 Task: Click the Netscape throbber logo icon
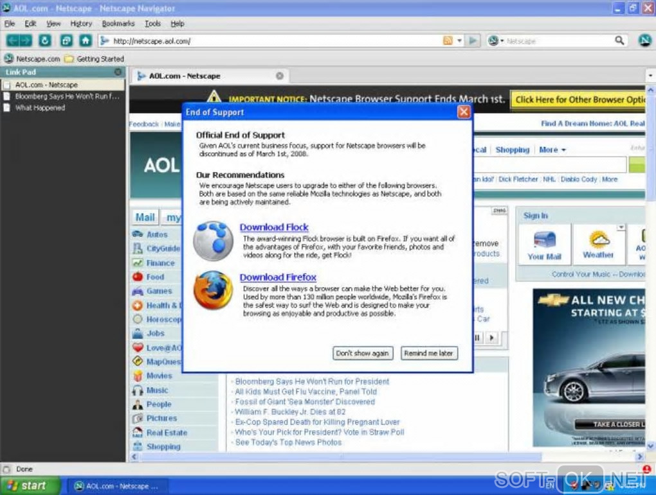(x=644, y=40)
